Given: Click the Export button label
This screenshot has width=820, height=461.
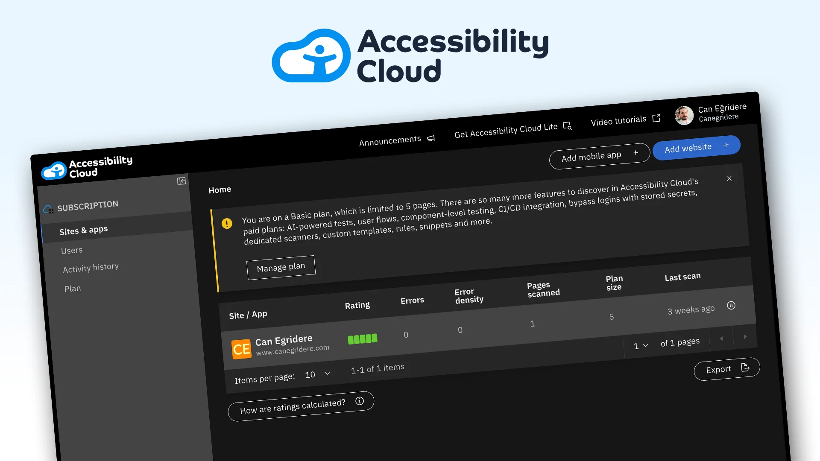Looking at the screenshot, I should tap(718, 370).
